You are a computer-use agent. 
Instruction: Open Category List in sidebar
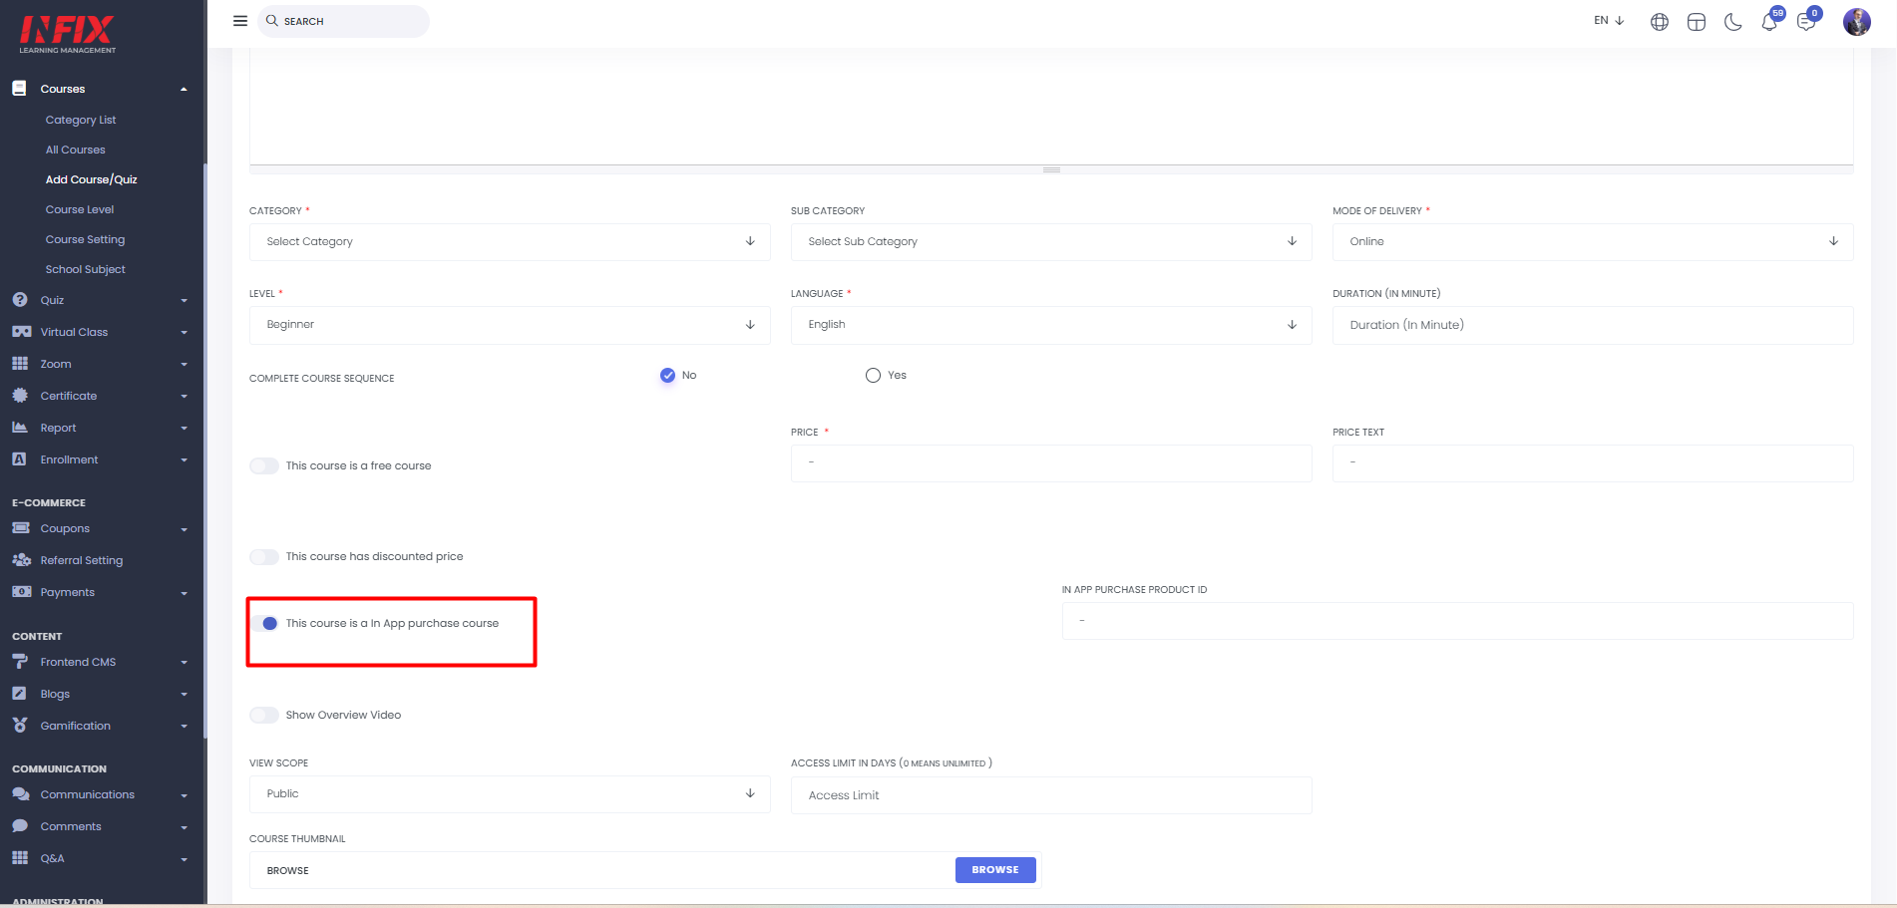[x=81, y=120]
